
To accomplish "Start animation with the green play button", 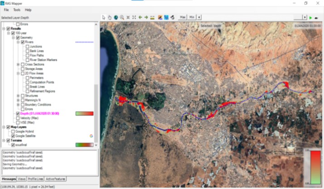I will (x=310, y=18).
